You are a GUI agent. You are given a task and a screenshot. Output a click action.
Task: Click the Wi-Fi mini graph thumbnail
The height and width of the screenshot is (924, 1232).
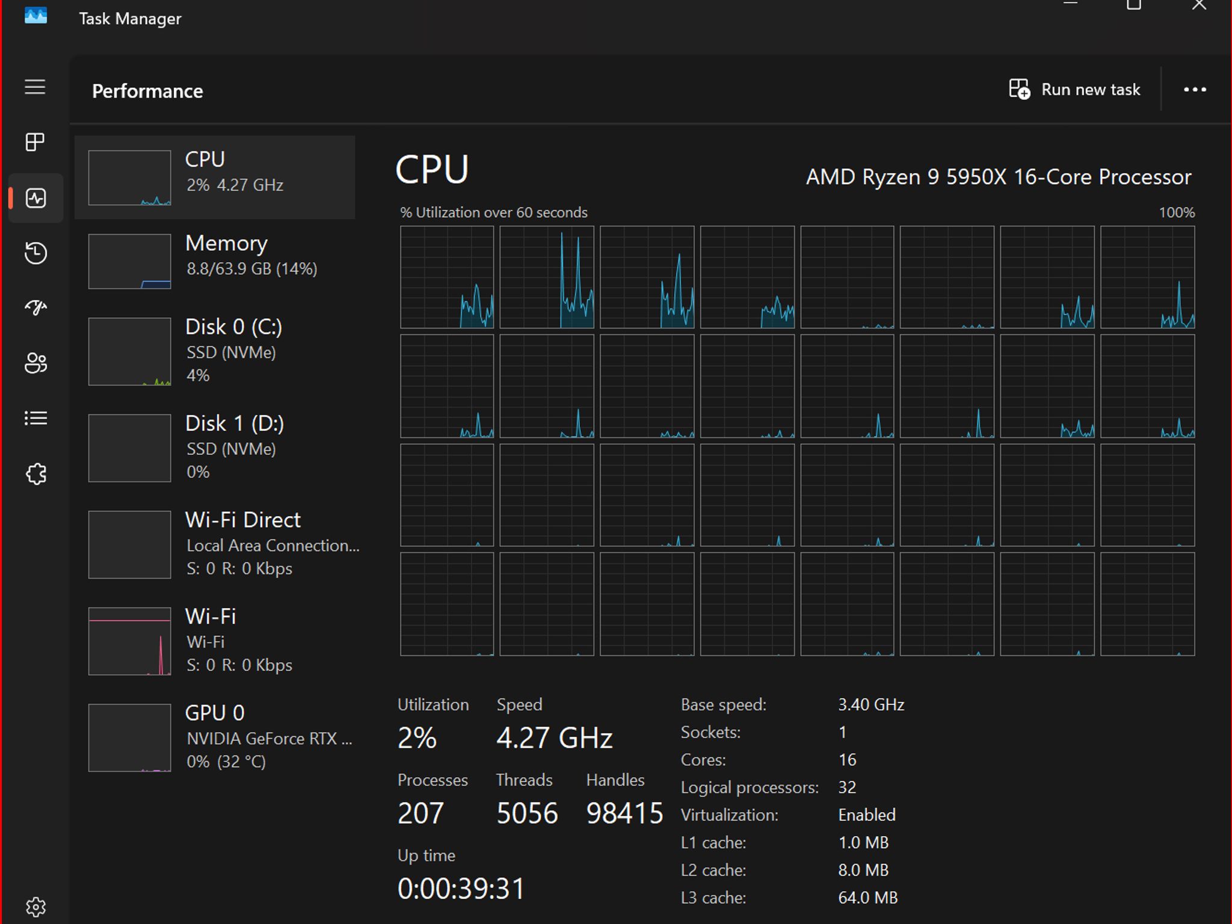pyautogui.click(x=129, y=641)
